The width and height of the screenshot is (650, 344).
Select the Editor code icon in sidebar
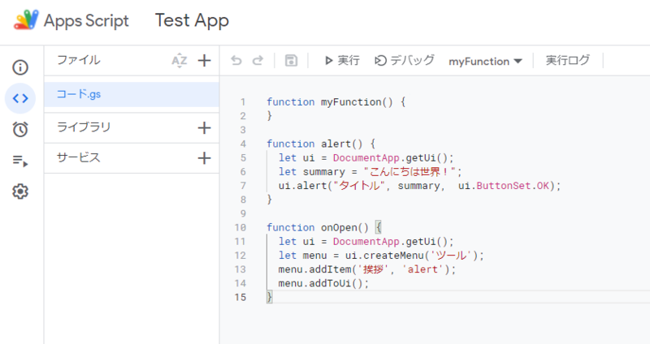pyautogui.click(x=20, y=98)
